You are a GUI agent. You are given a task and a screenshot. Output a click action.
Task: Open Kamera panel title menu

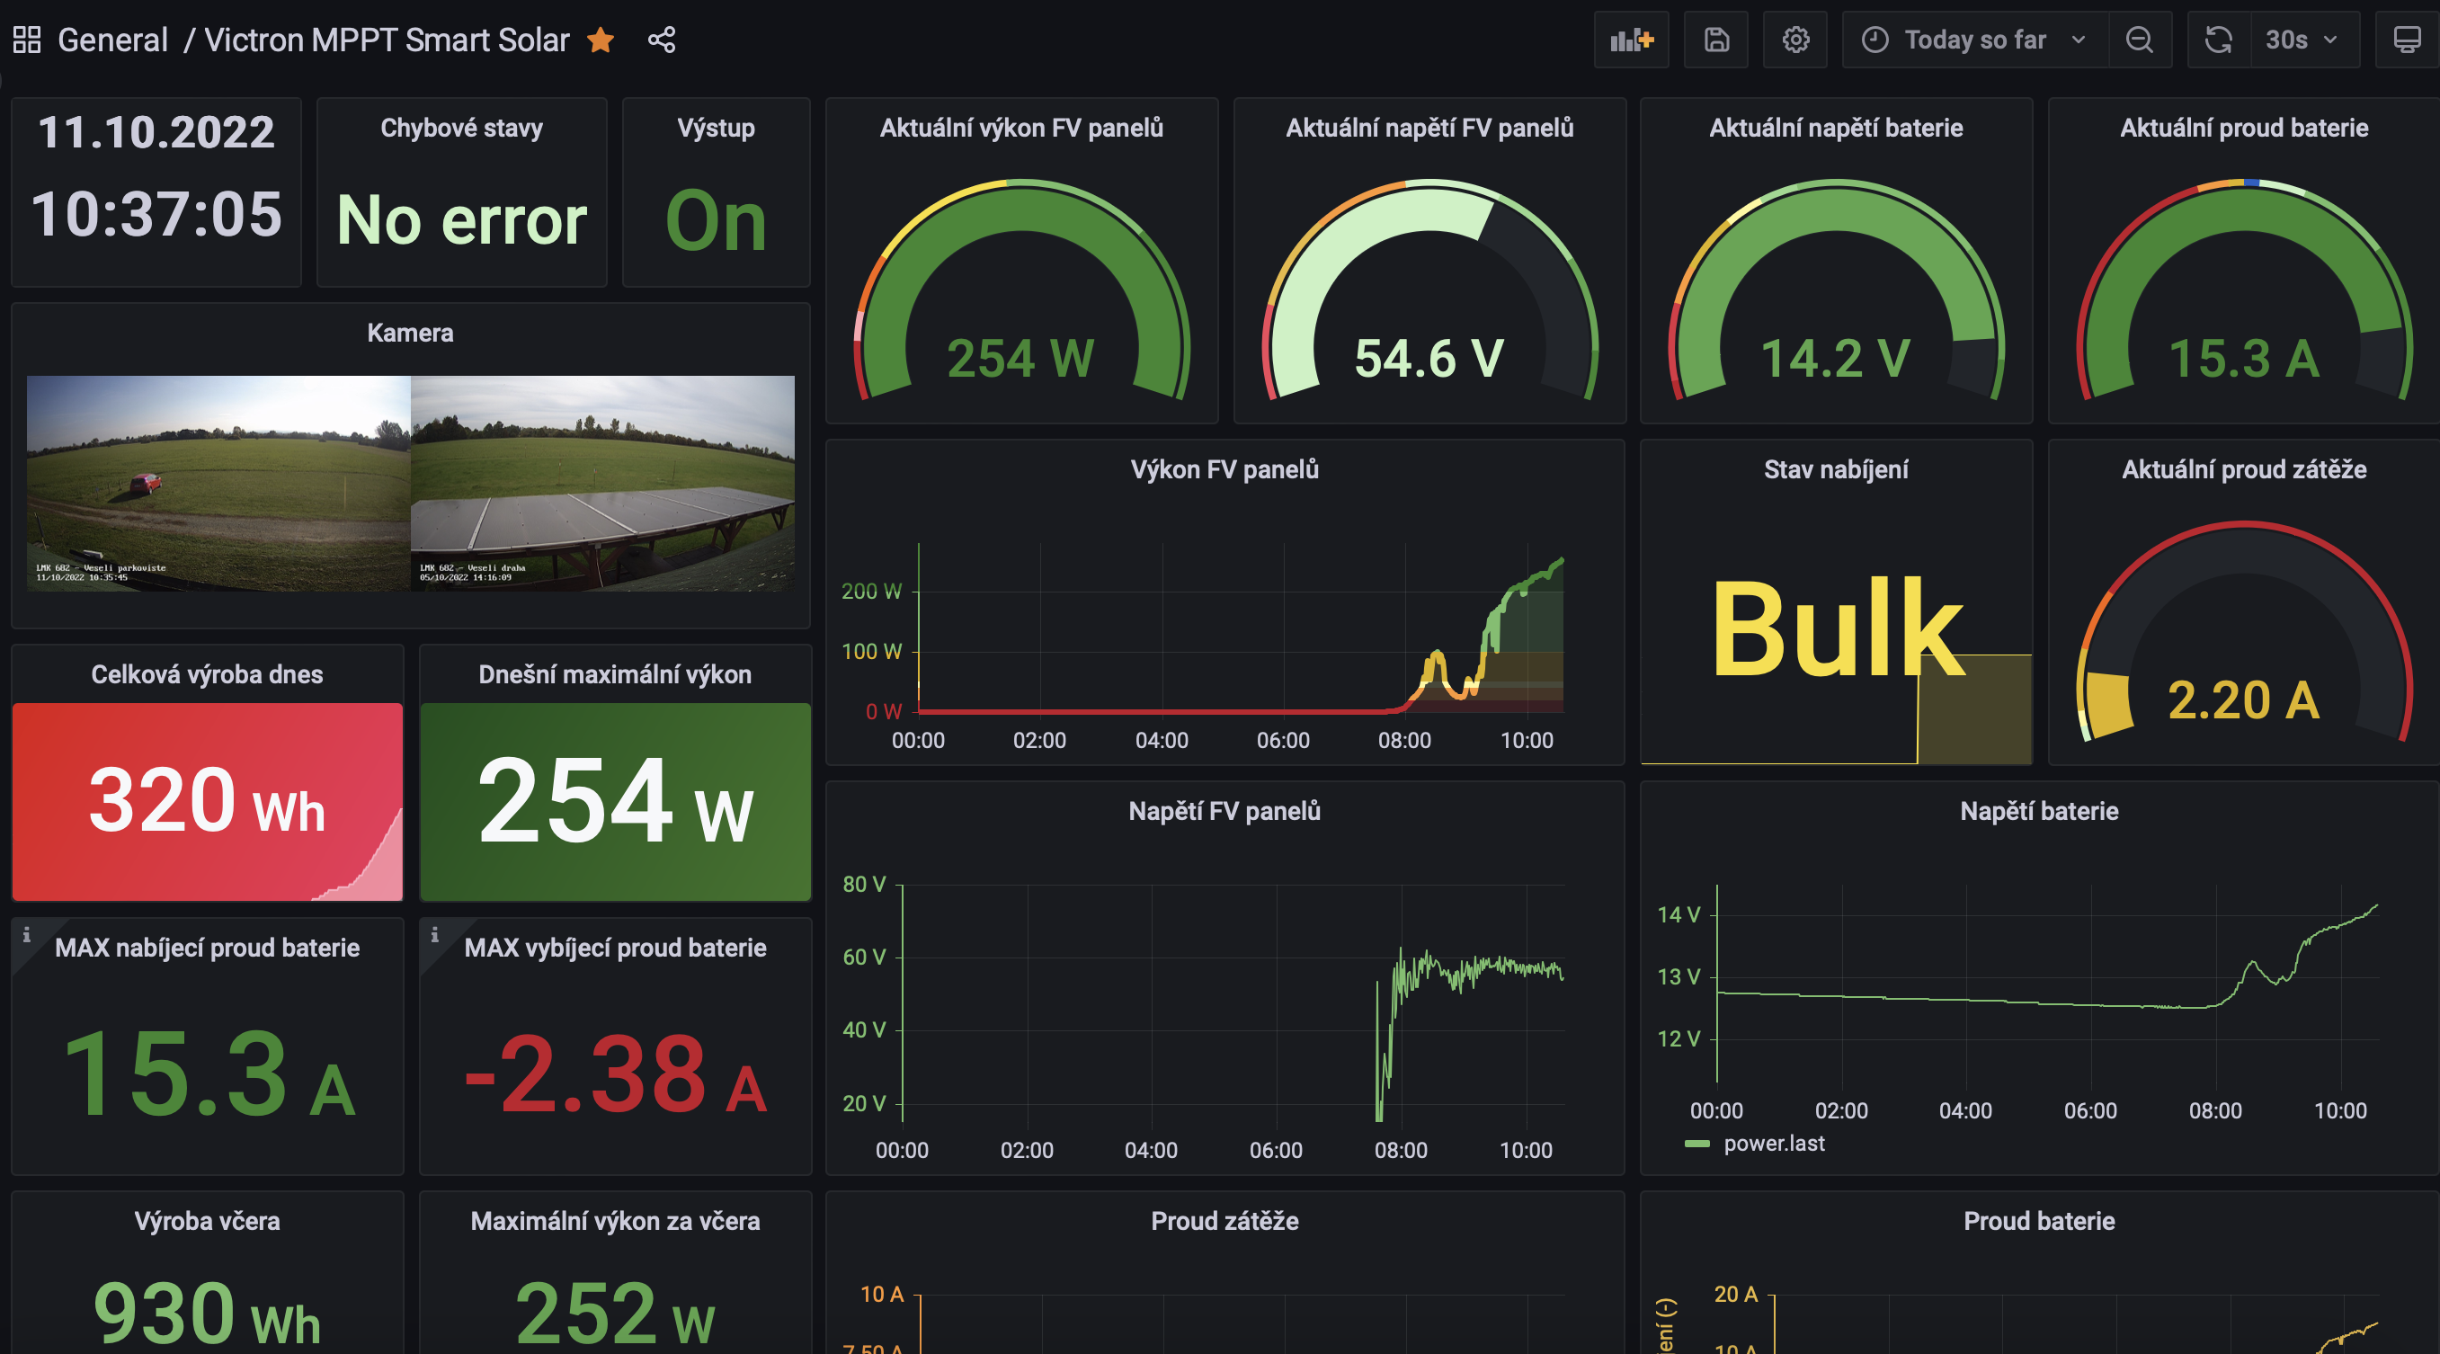pos(410,333)
